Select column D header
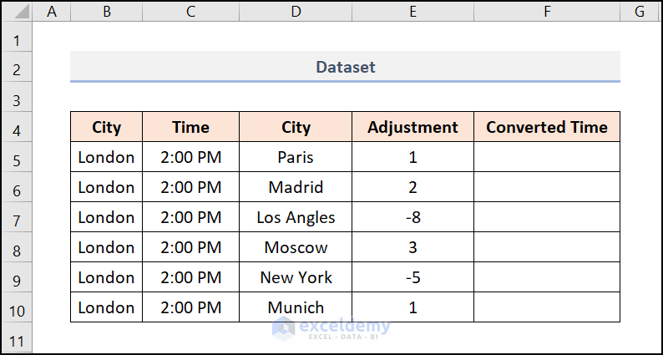The image size is (663, 355). click(x=296, y=12)
